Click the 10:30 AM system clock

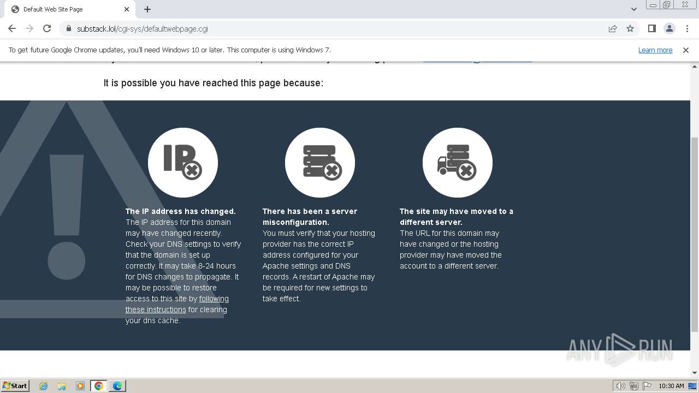[671, 386]
